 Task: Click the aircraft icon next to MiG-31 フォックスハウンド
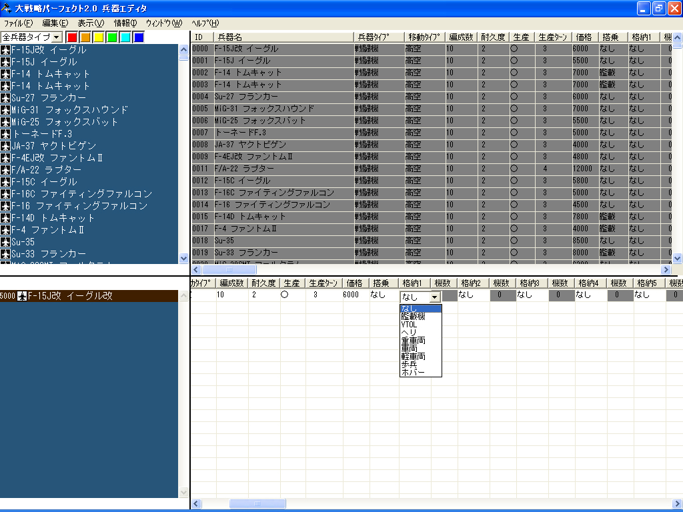pos(6,110)
